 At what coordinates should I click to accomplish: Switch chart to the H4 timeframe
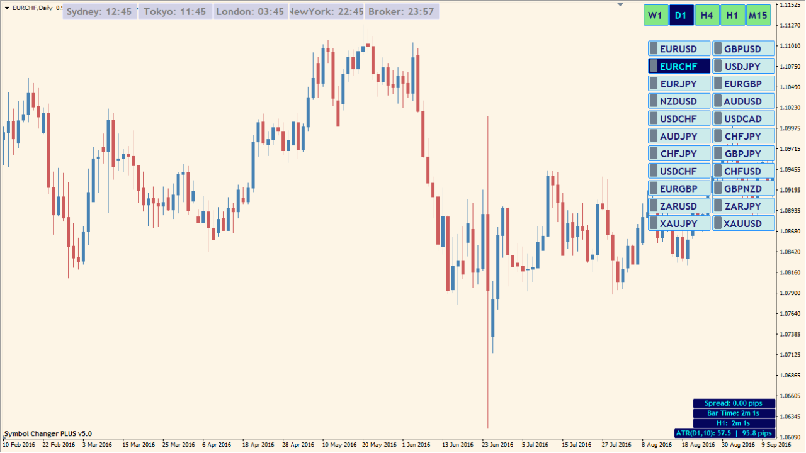707,16
